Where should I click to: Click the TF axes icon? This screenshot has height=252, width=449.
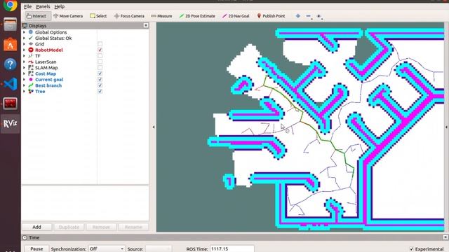click(31, 56)
